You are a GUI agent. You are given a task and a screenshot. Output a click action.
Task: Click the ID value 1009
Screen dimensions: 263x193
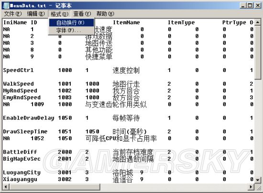(x=37, y=104)
